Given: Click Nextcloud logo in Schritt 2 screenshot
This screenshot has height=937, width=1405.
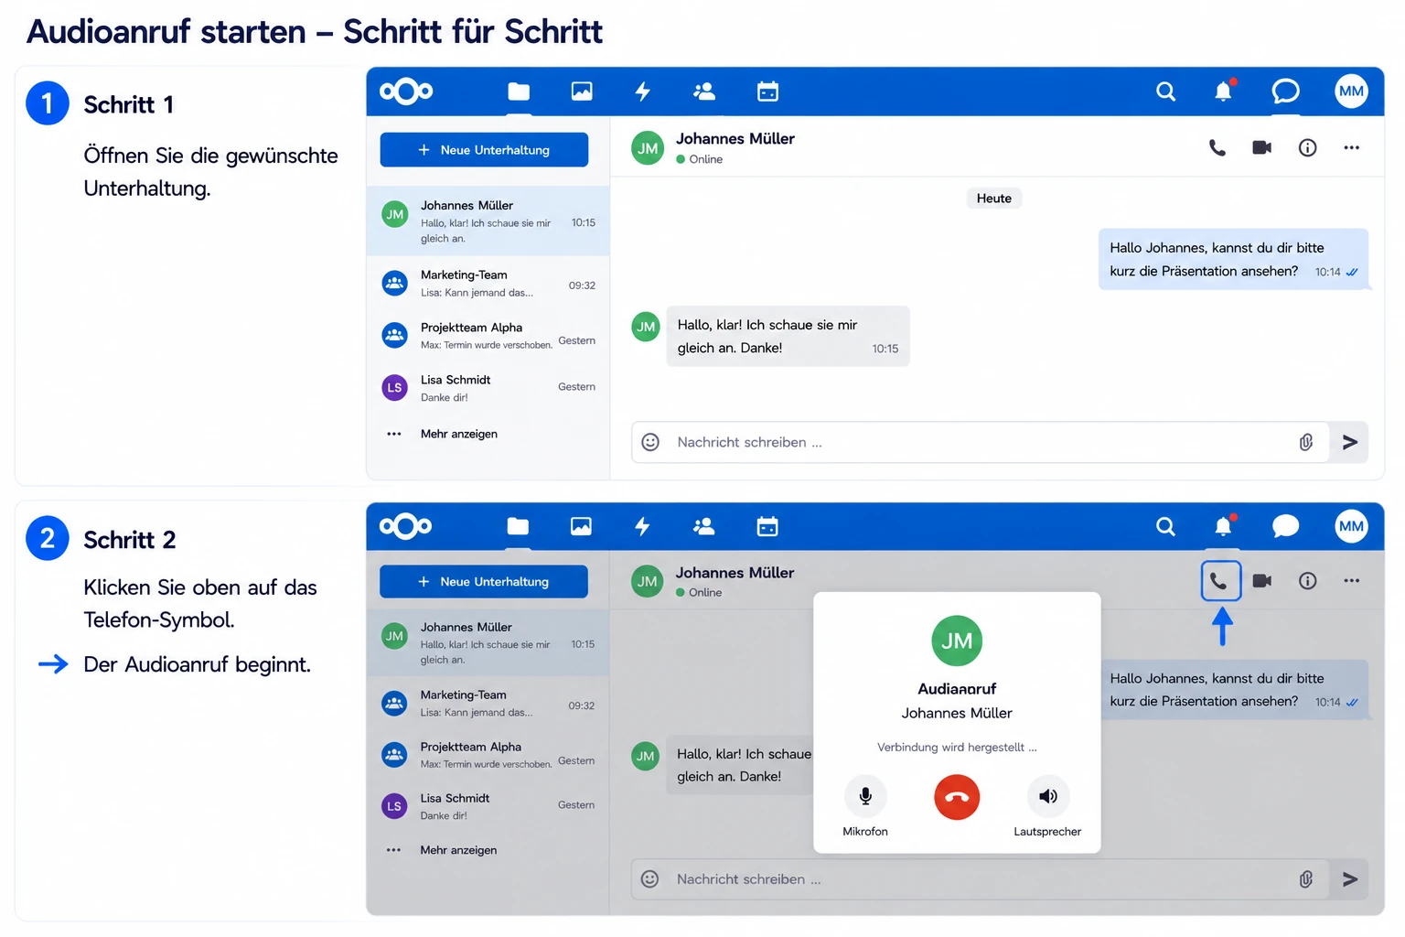Looking at the screenshot, I should coord(406,526).
